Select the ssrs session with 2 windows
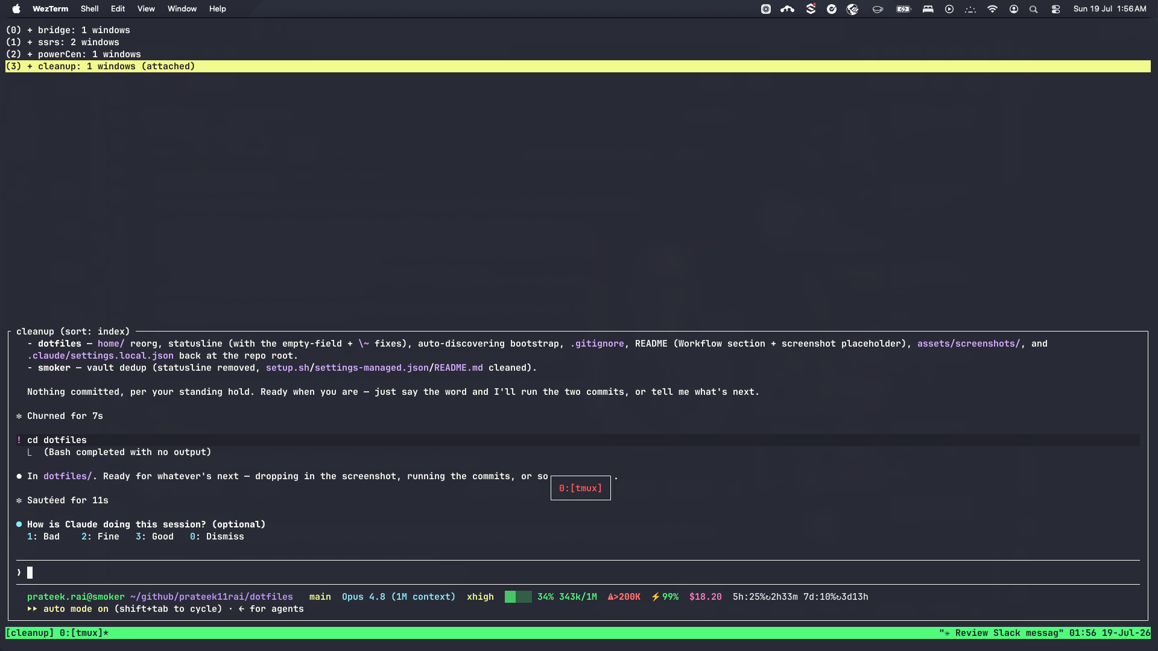Image resolution: width=1158 pixels, height=651 pixels. point(578,42)
